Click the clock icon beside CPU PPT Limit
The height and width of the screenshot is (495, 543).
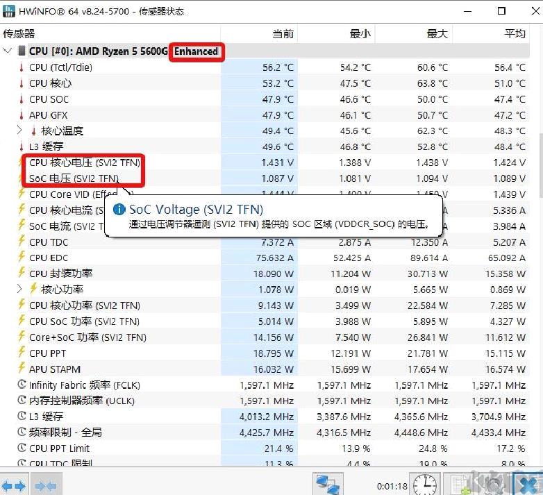point(22,448)
